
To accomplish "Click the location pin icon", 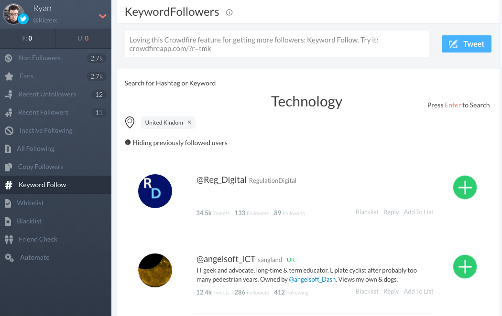I will [130, 122].
